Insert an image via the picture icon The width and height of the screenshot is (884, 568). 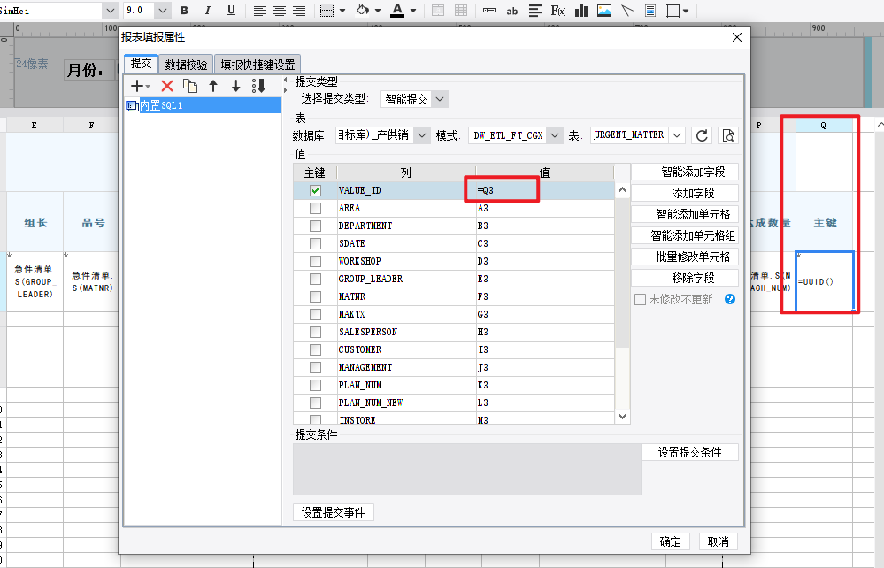(604, 10)
